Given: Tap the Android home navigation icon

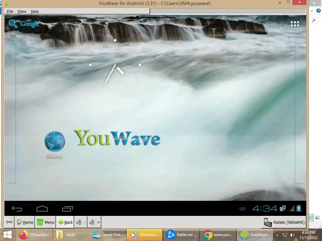Looking at the screenshot, I should (x=42, y=209).
